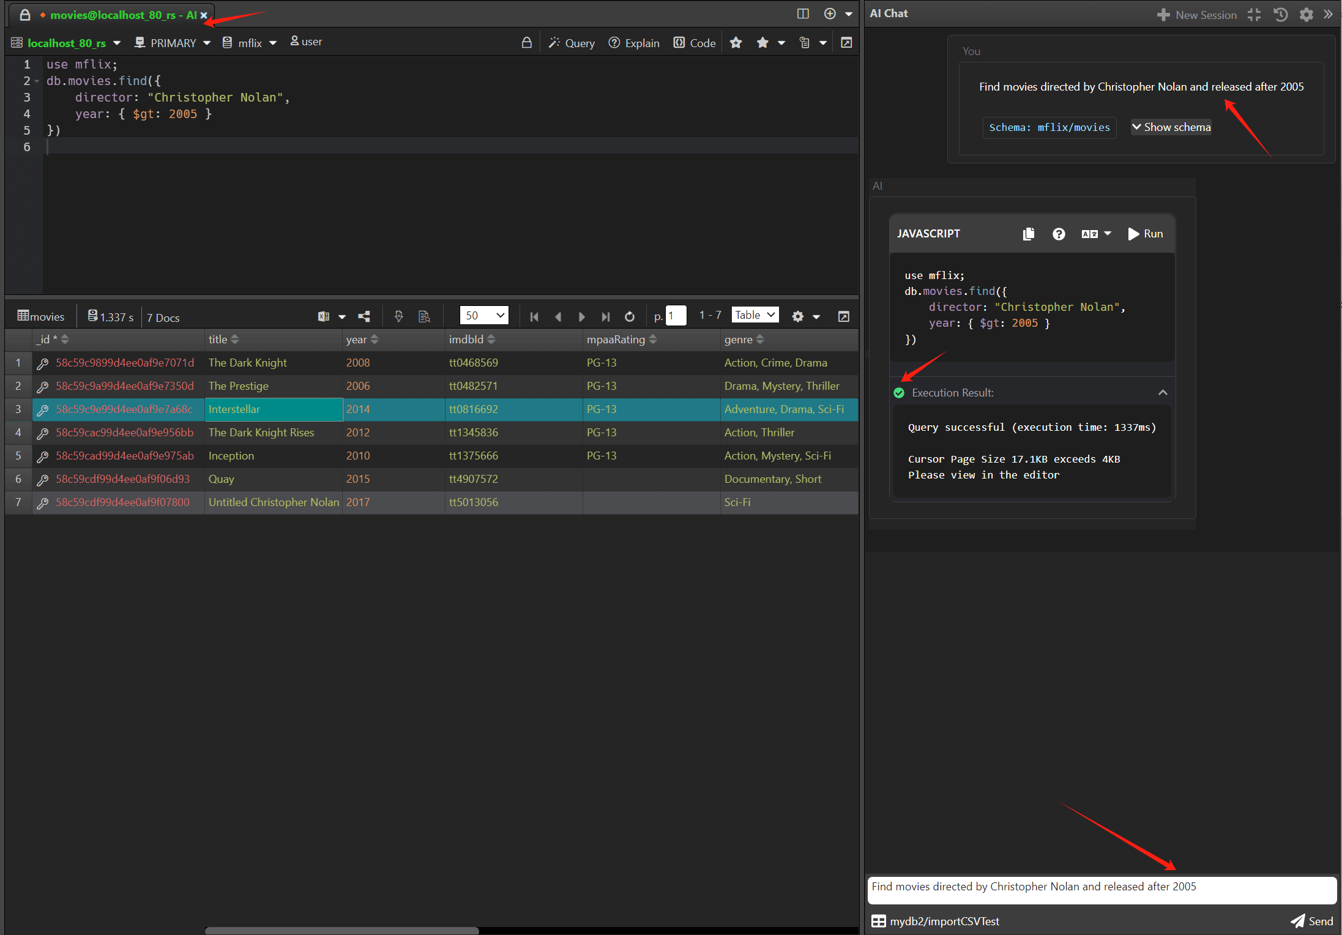Select the Inception title cell
Image resolution: width=1342 pixels, height=935 pixels.
pyautogui.click(x=273, y=456)
